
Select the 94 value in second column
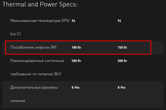120,21
